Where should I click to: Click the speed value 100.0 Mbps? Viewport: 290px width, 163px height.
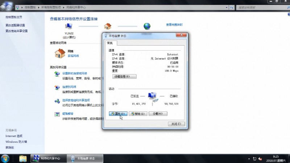click(x=171, y=71)
